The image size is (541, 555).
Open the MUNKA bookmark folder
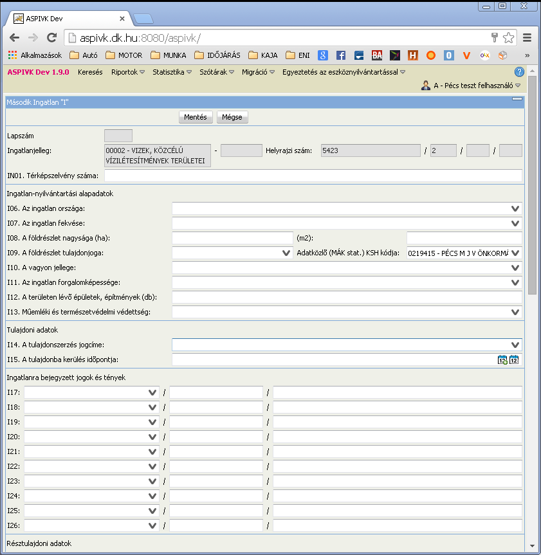pyautogui.click(x=168, y=55)
